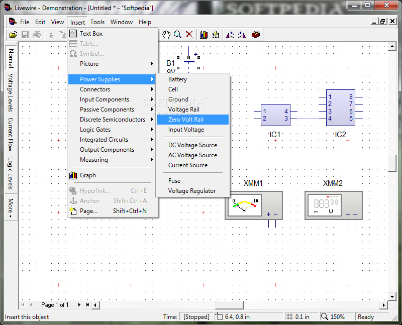
Task: Select the Zoom magnifier tool
Action: tap(178, 35)
